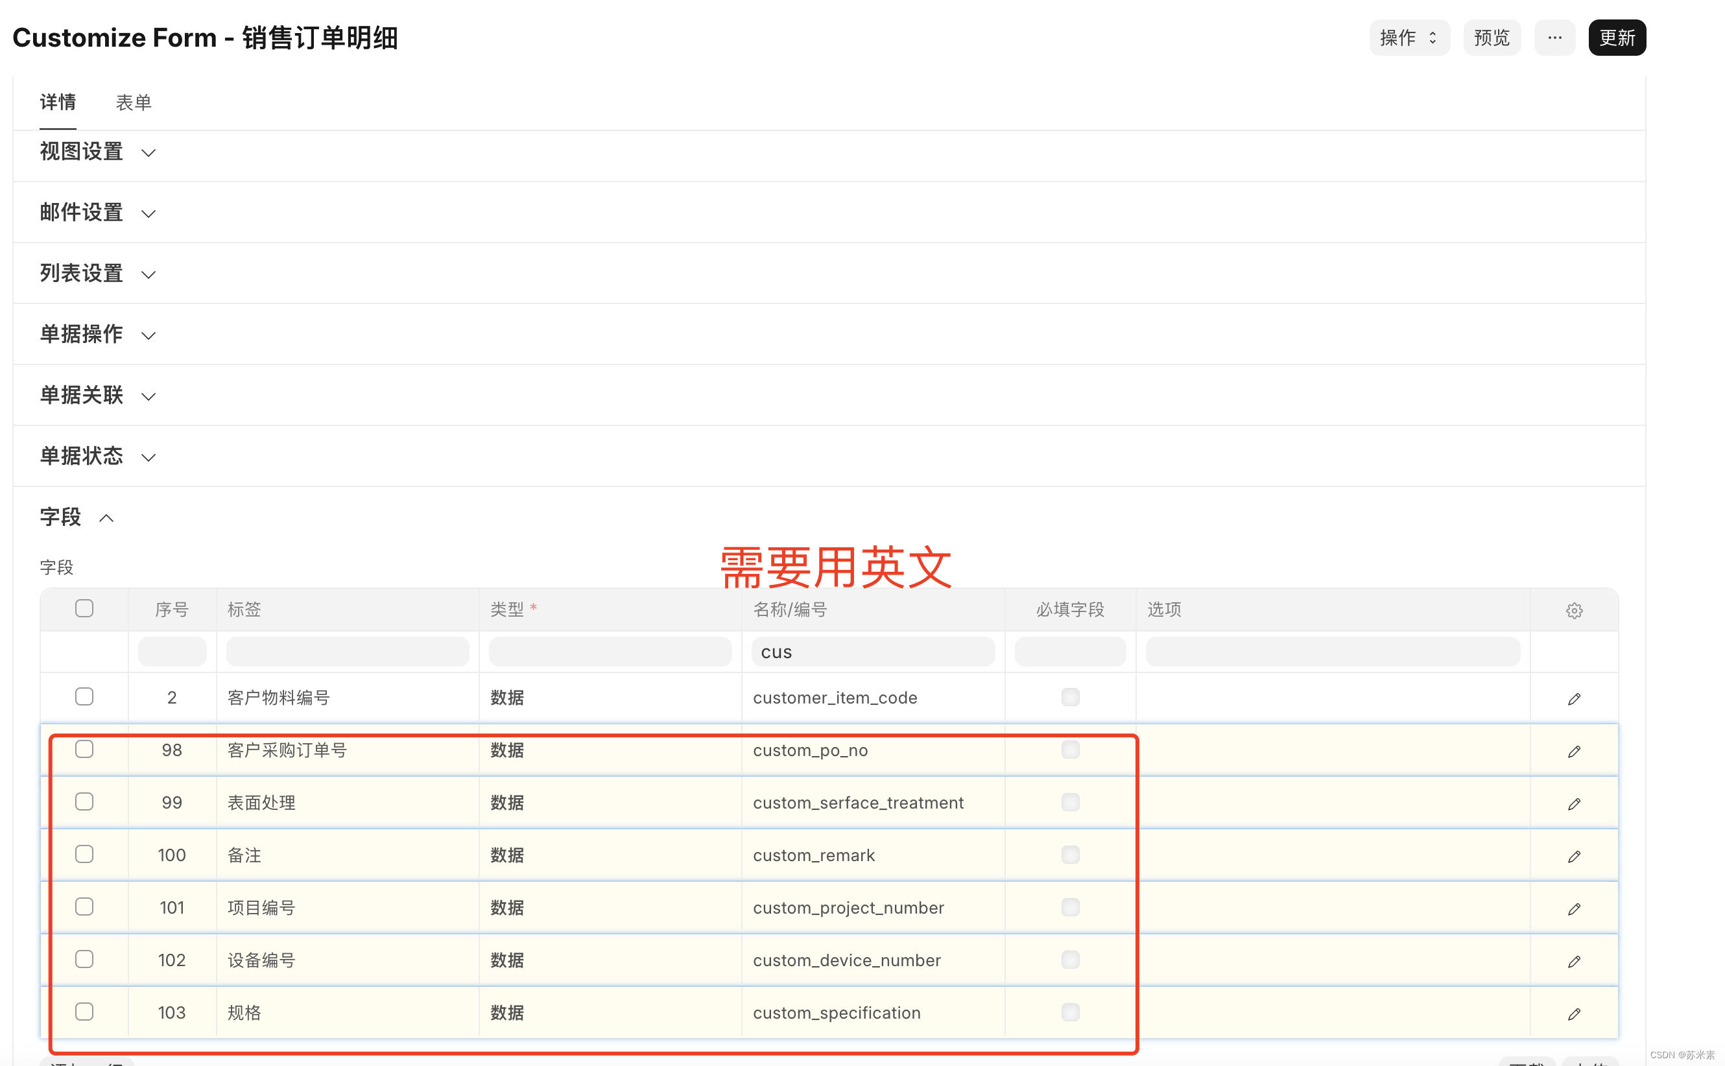Check the row 103 规格 checkbox
Screen dimensions: 1725x1066
(84, 1012)
